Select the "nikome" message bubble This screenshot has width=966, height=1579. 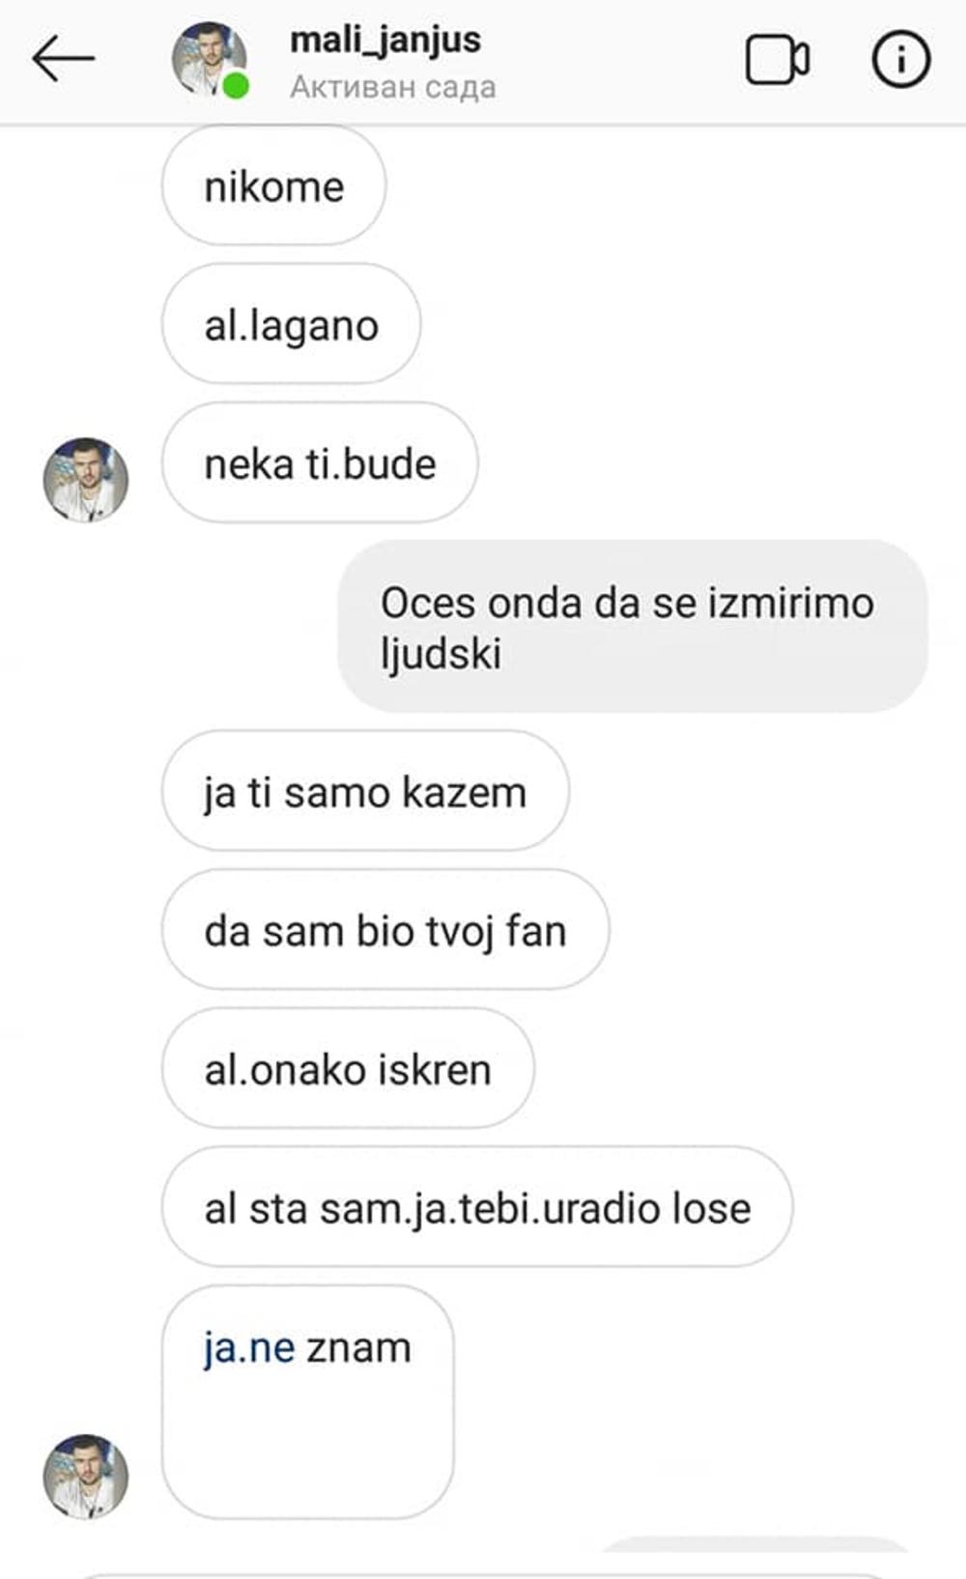pos(273,185)
